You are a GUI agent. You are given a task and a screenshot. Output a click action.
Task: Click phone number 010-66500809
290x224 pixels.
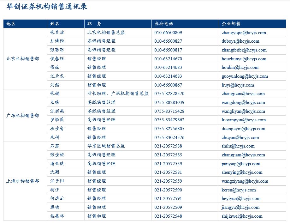pos(168,33)
